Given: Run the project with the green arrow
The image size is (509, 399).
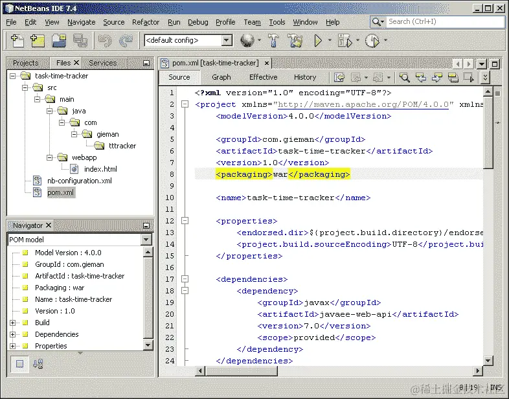Looking at the screenshot, I should pyautogui.click(x=318, y=41).
